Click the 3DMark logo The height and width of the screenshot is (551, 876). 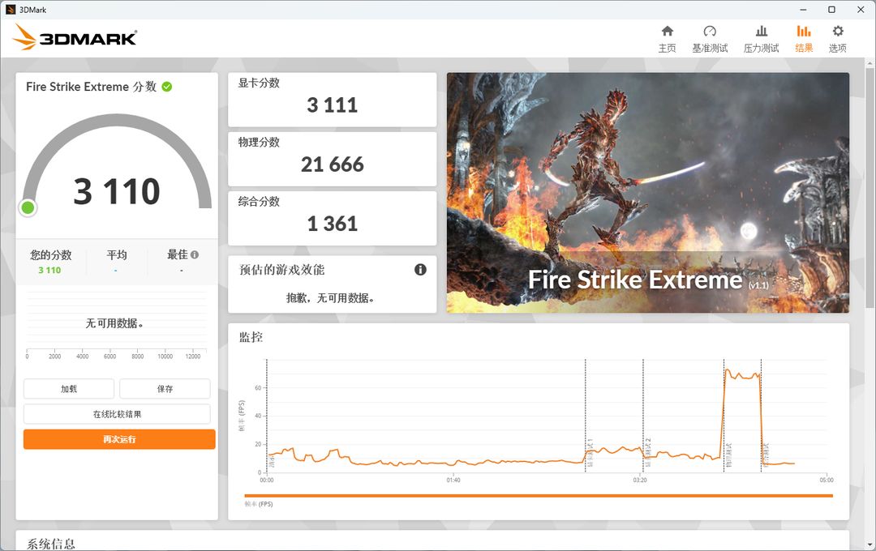(75, 37)
